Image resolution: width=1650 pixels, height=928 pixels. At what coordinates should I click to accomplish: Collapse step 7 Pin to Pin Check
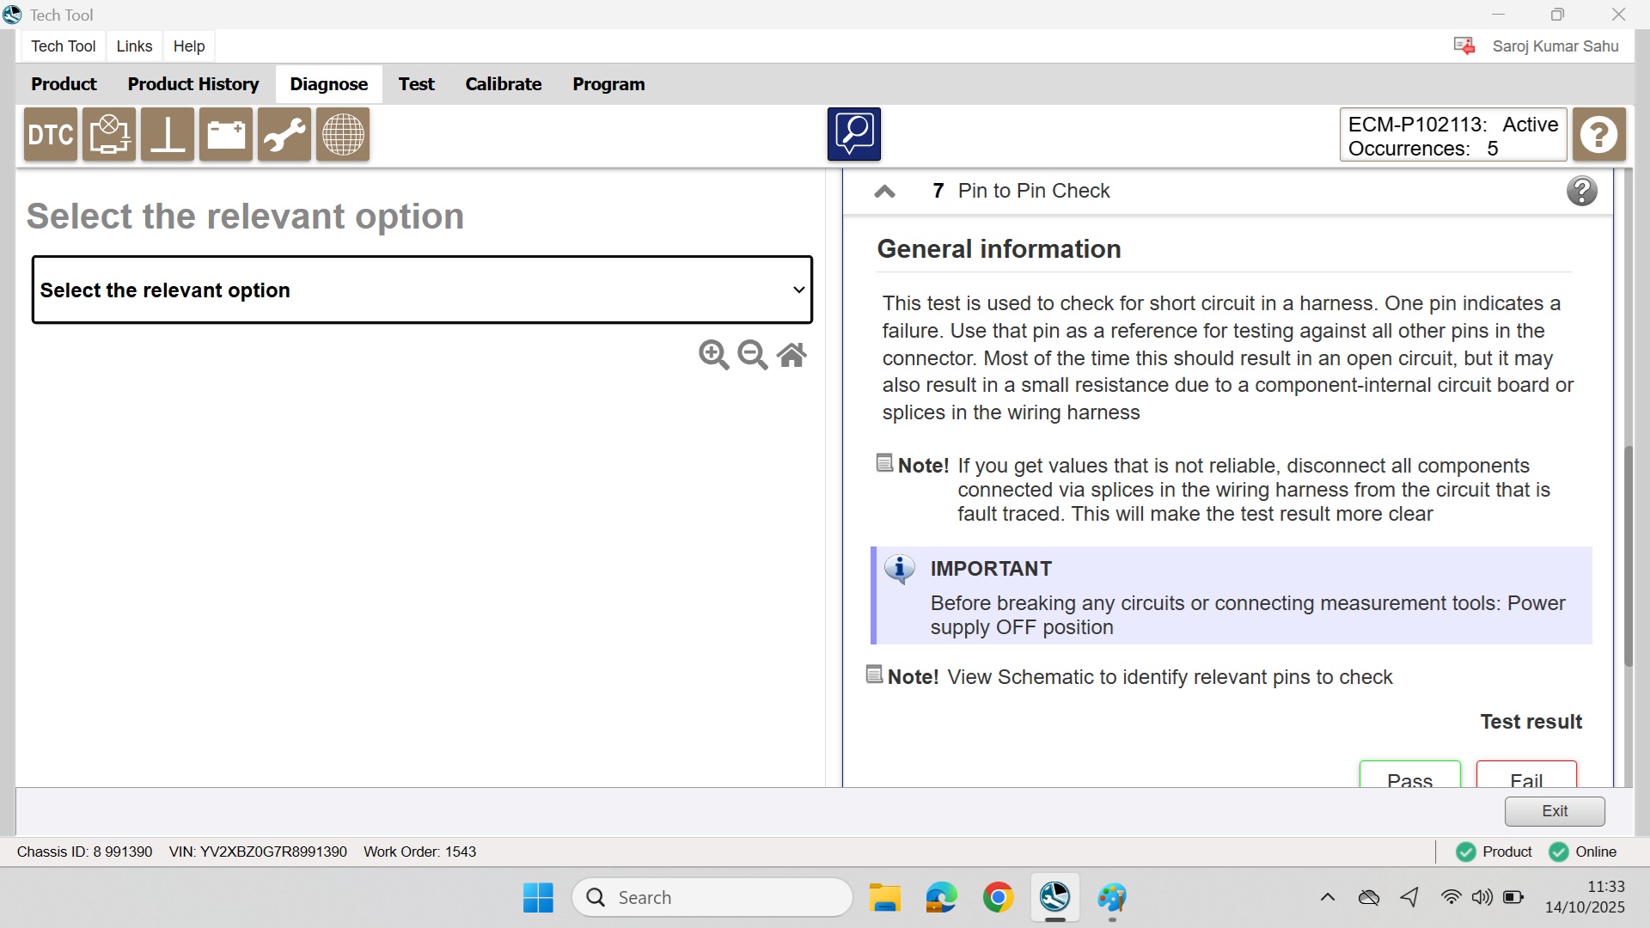click(884, 191)
